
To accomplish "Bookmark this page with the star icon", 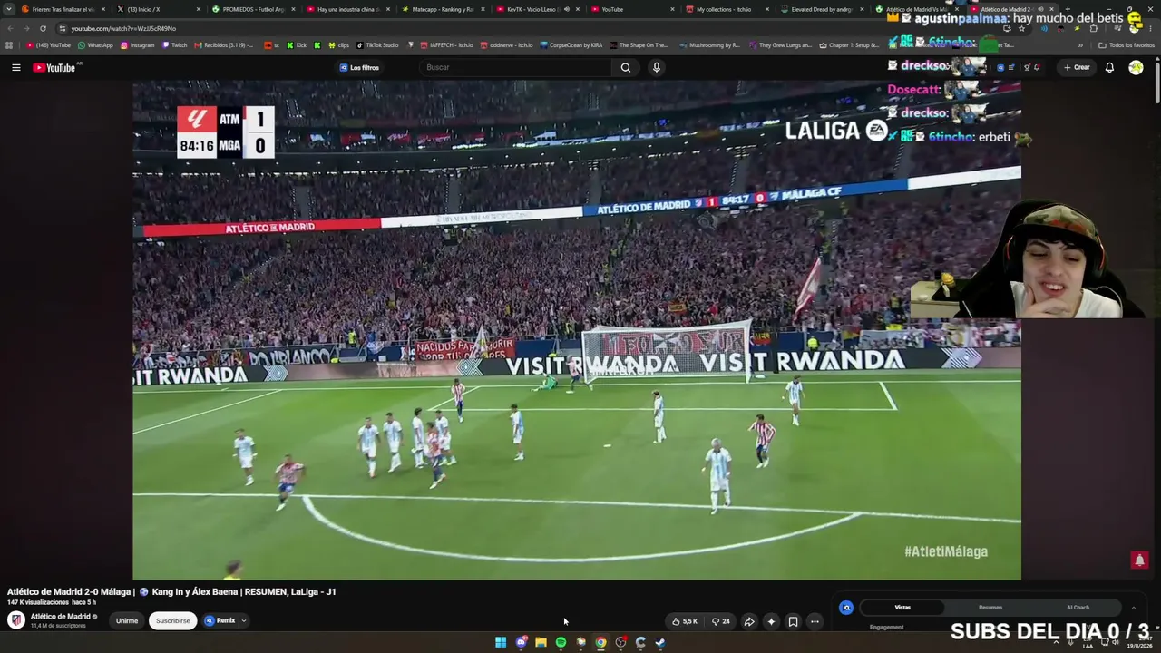I will 1021,28.
